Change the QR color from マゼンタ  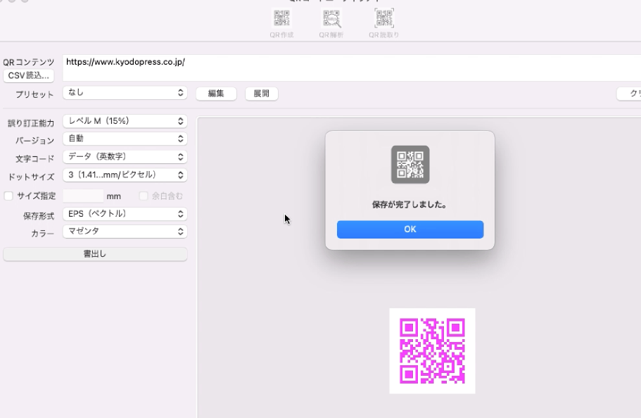click(125, 232)
